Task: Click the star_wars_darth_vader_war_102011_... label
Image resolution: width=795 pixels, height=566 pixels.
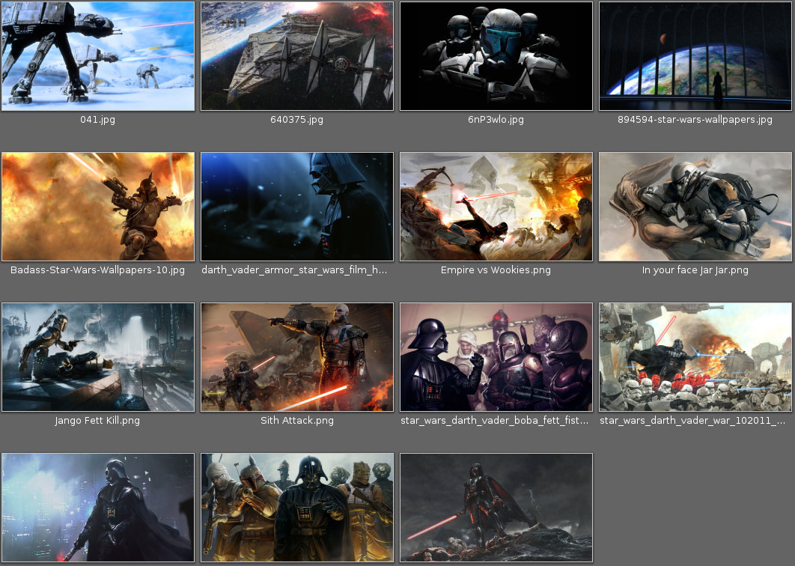Action: click(x=692, y=421)
